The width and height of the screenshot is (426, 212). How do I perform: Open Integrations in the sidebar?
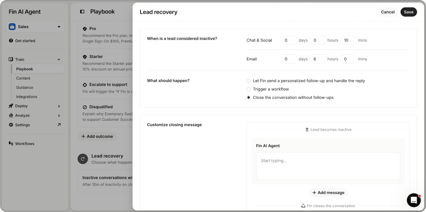[x=27, y=97]
